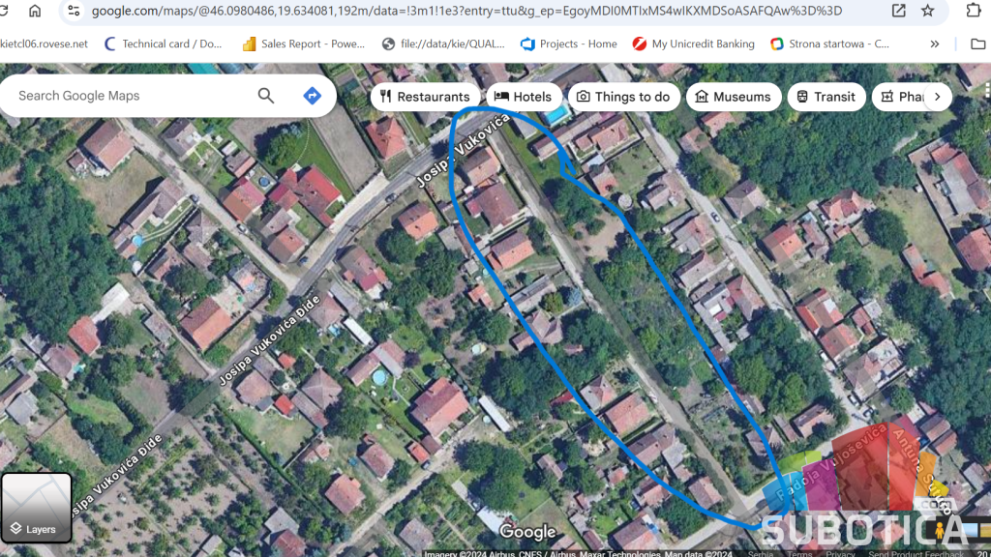991x557 pixels.
Task: Filter map by Things to do
Action: [623, 97]
